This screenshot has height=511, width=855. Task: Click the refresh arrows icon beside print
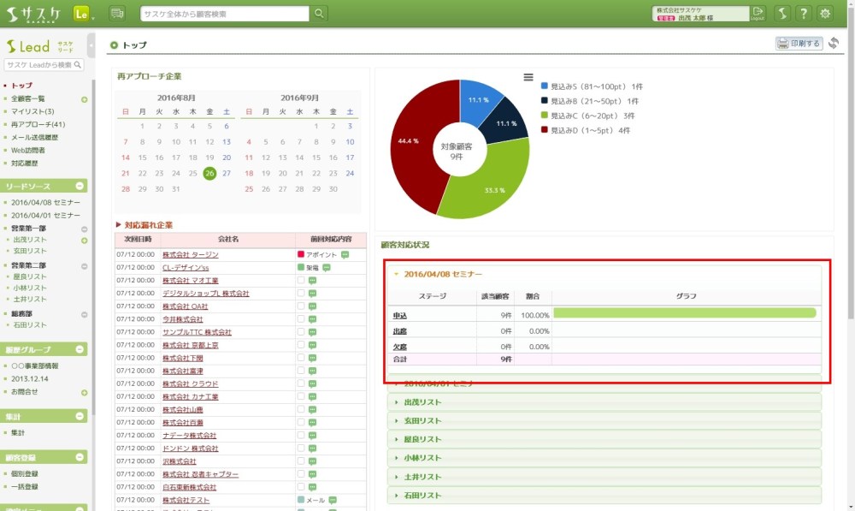pos(834,44)
